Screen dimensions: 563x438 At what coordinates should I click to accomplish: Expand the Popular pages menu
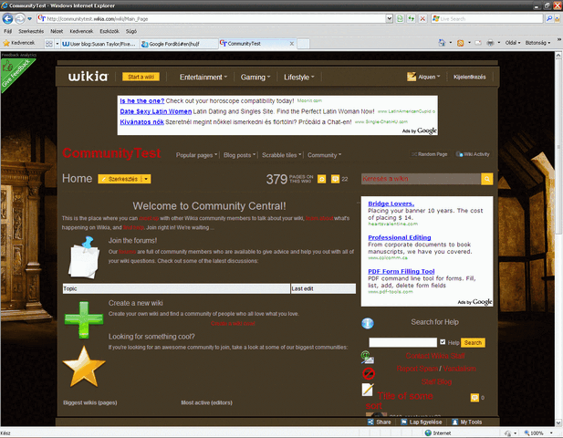(196, 155)
